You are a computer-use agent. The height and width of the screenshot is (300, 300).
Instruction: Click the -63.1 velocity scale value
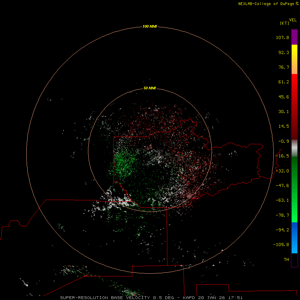[282, 200]
